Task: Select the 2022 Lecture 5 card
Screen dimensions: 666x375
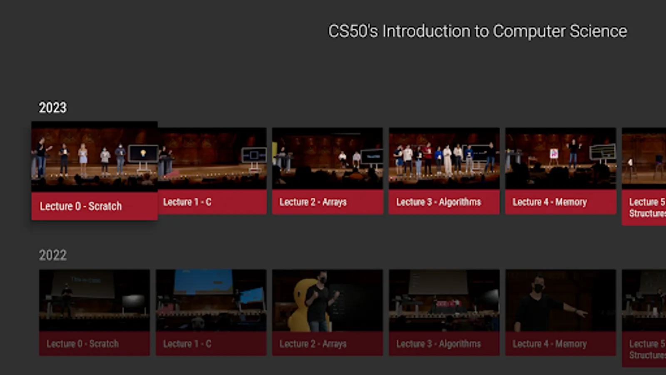Action: (644, 318)
